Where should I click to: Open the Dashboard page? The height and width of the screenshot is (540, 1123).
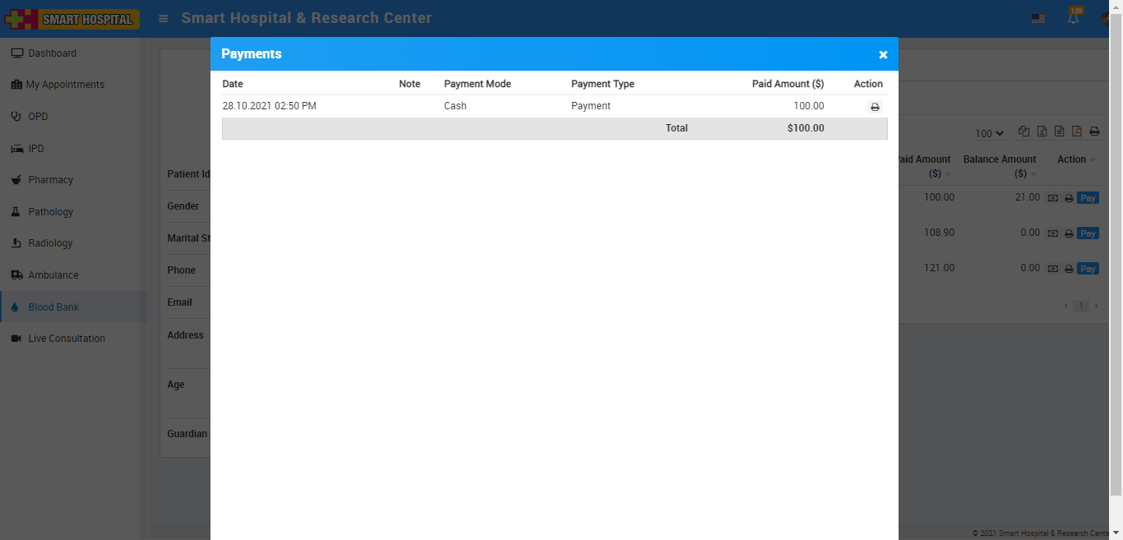[x=52, y=53]
